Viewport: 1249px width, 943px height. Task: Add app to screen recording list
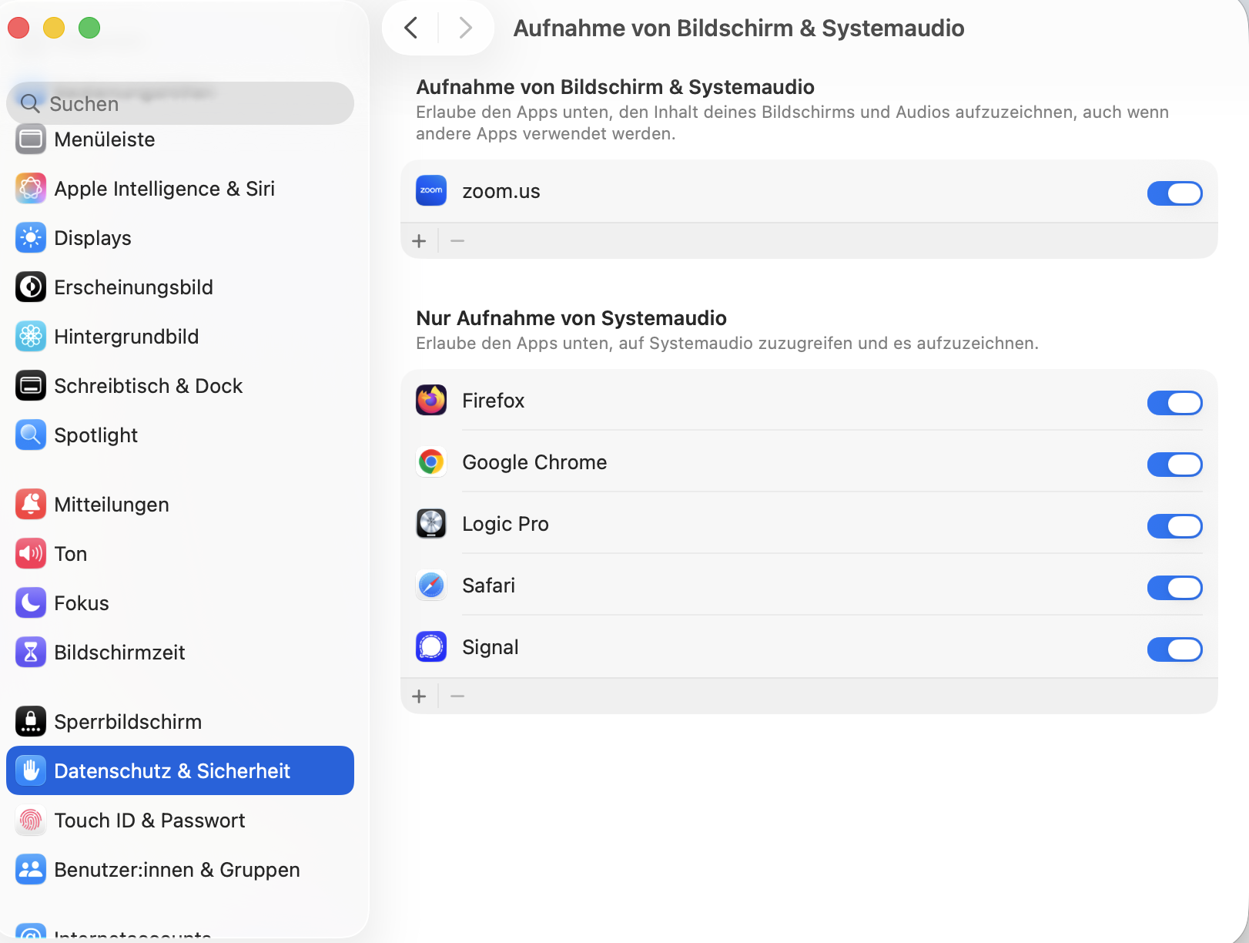pos(419,241)
